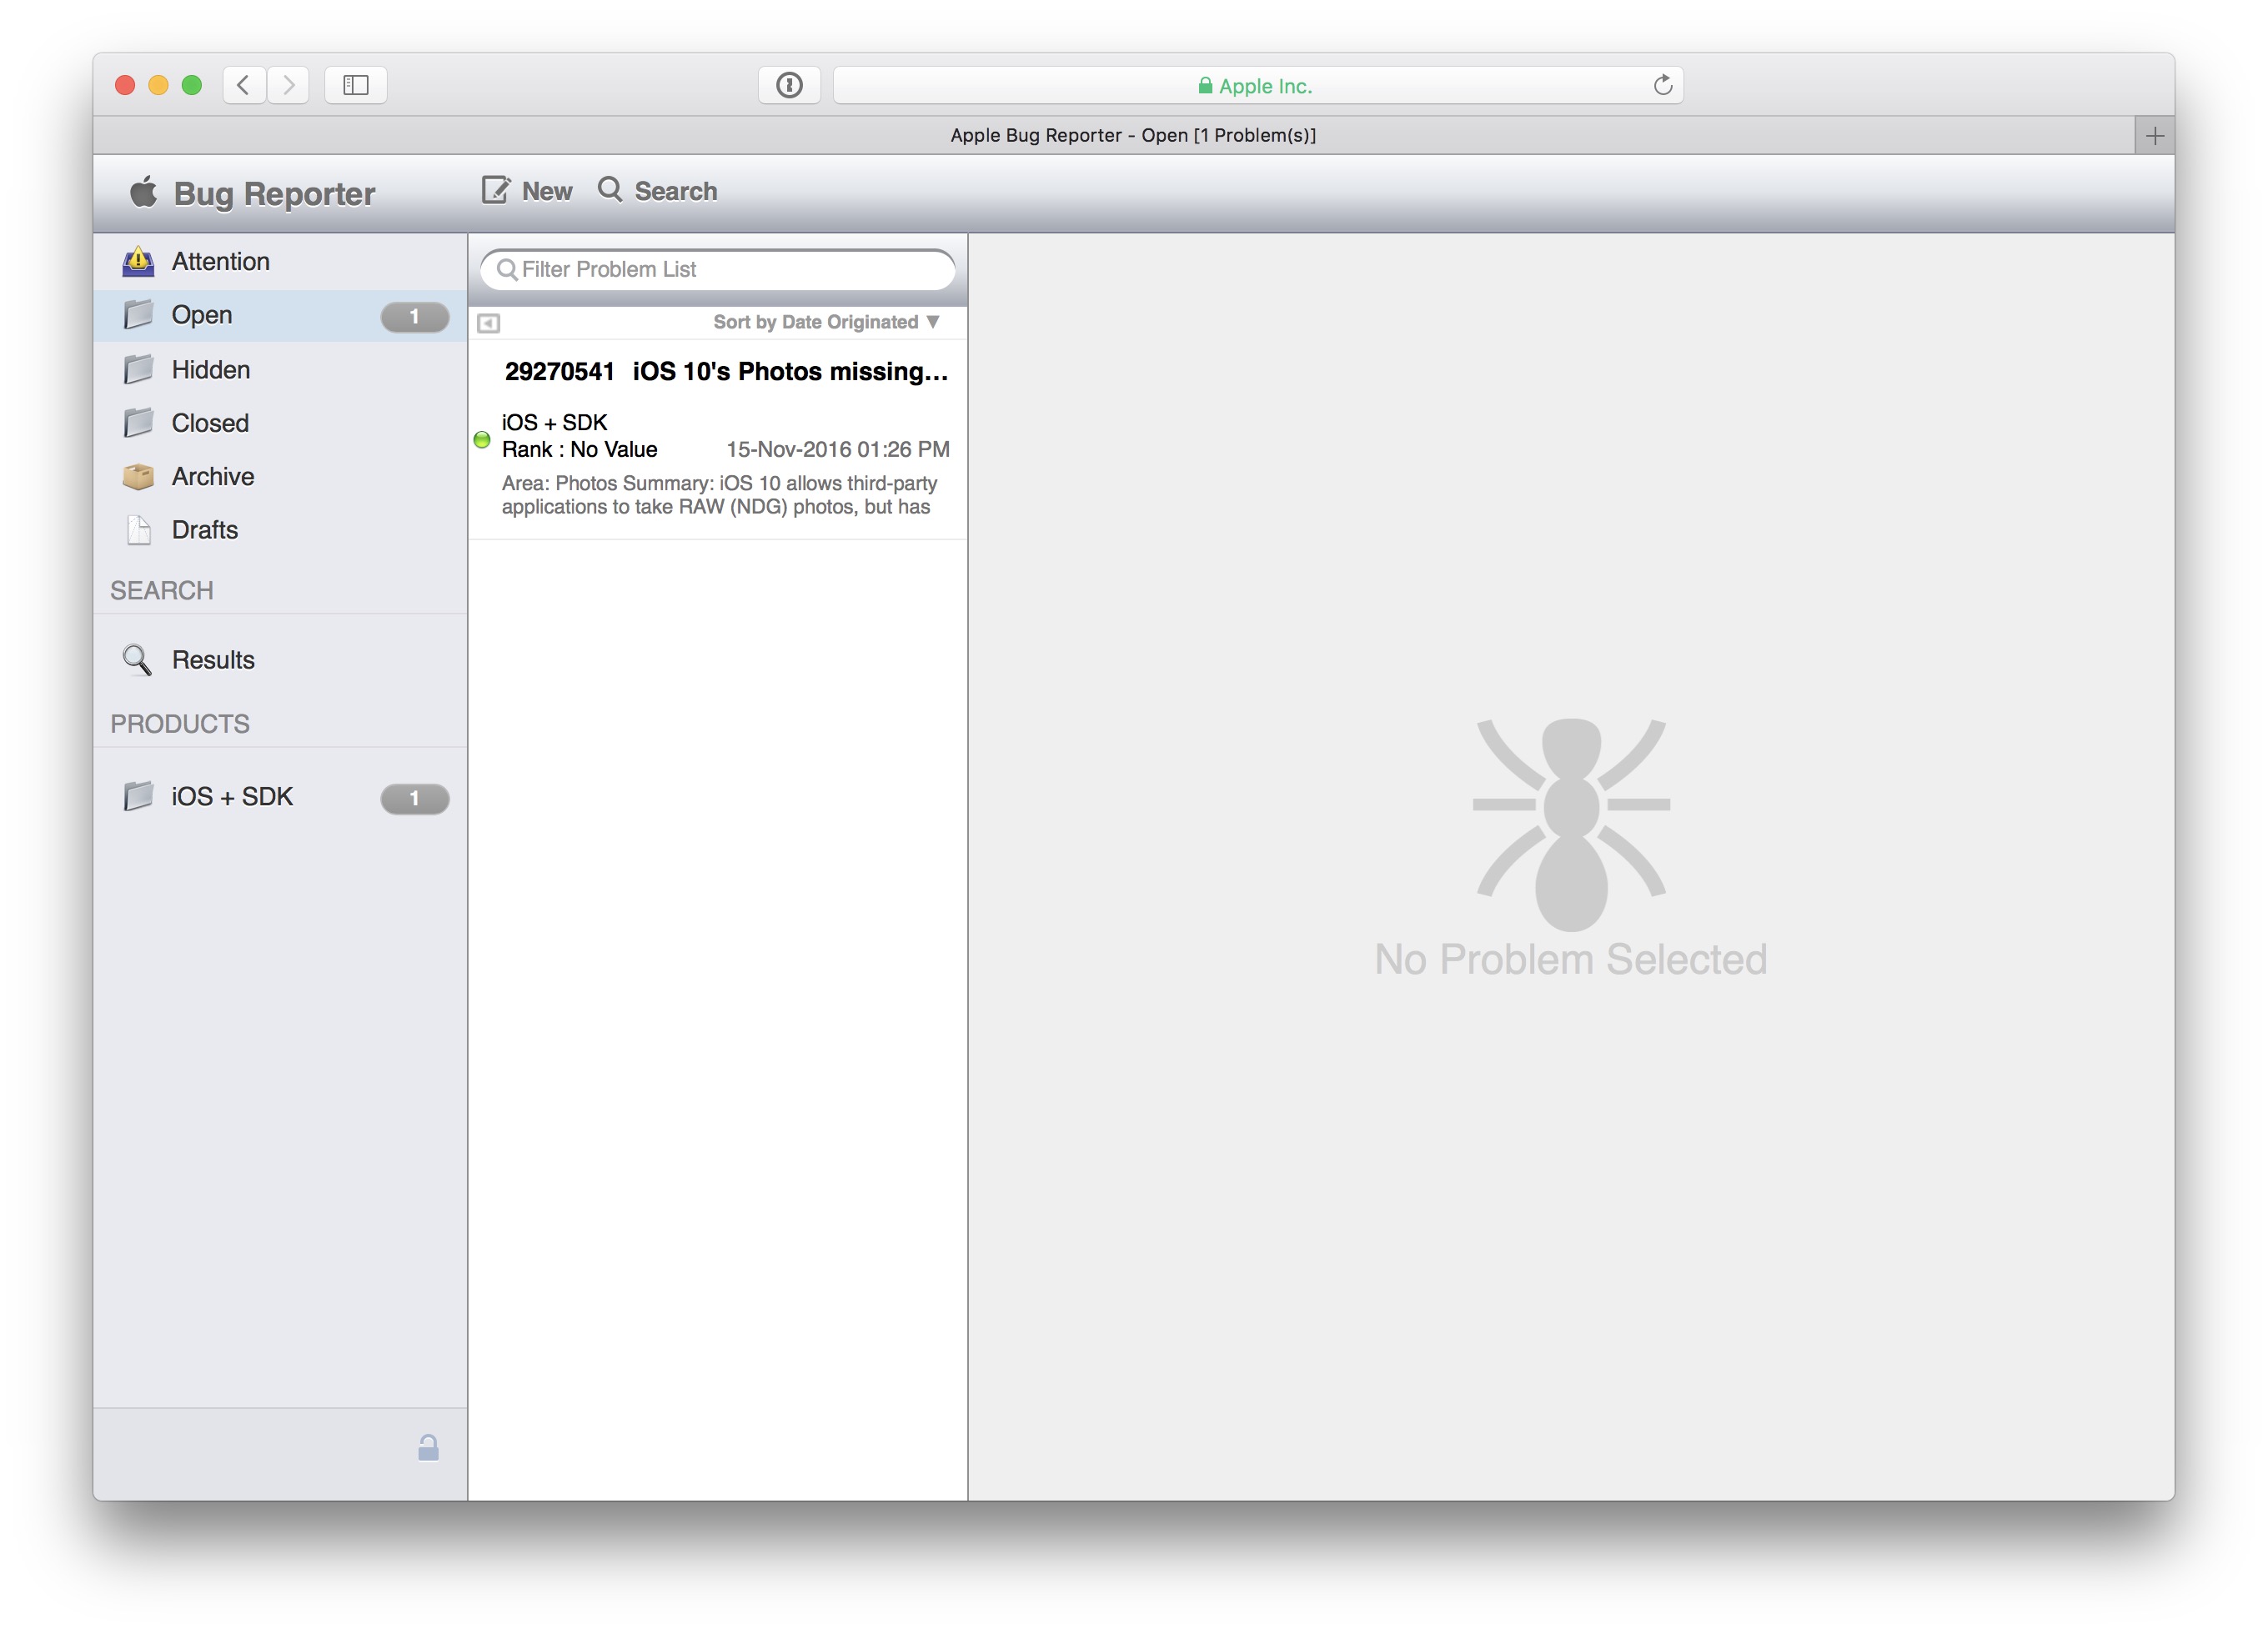
Task: Toggle the Reader info icon in address bar
Action: [x=789, y=85]
